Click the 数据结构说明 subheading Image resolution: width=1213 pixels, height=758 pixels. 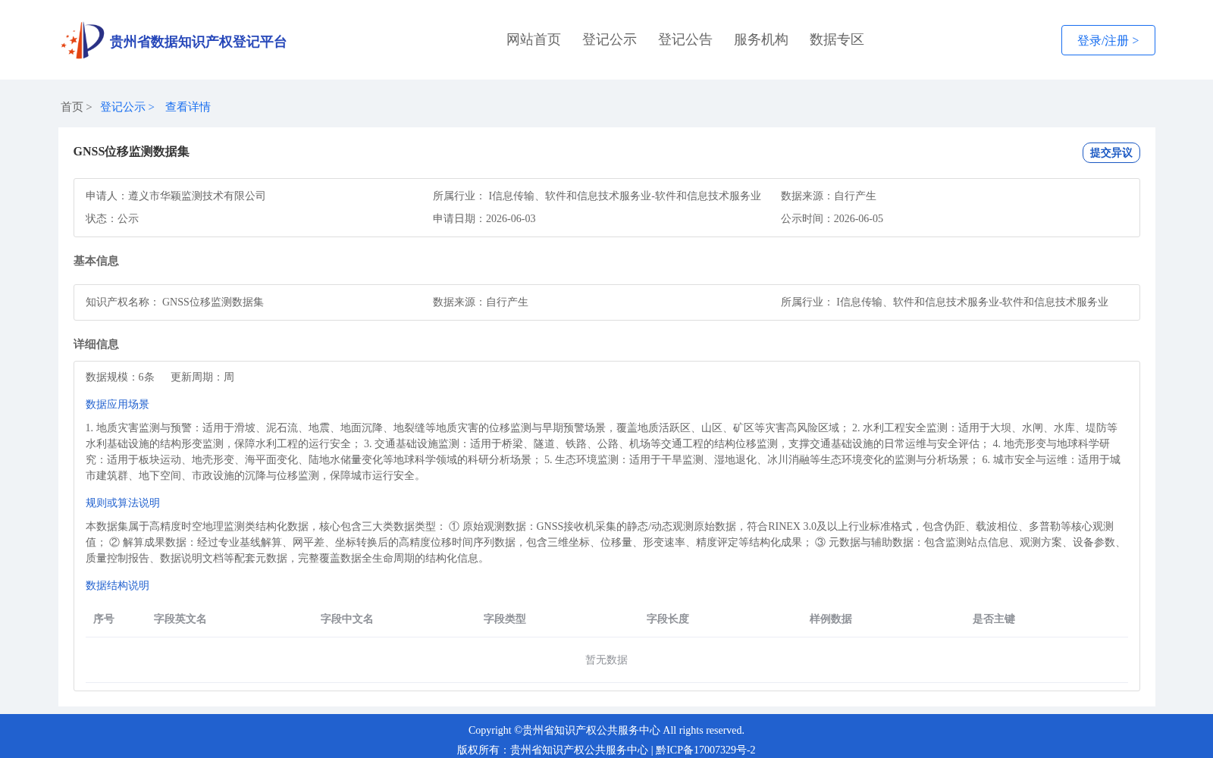[118, 585]
